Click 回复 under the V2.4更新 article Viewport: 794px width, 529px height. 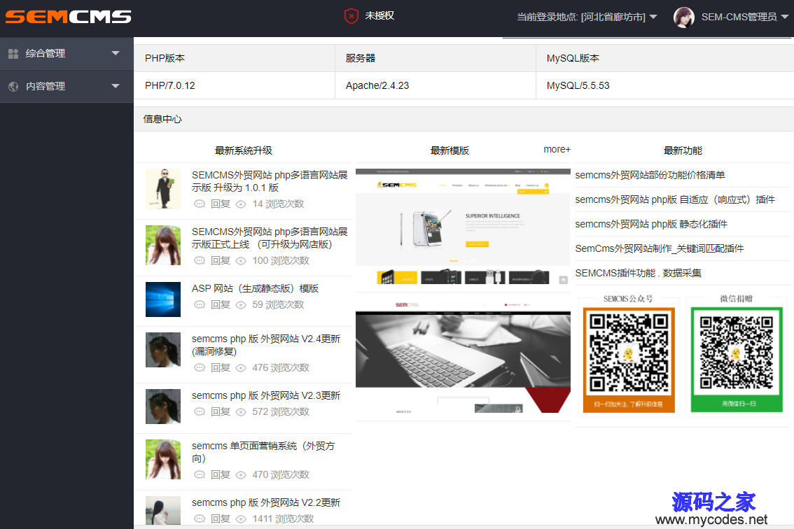pos(221,367)
